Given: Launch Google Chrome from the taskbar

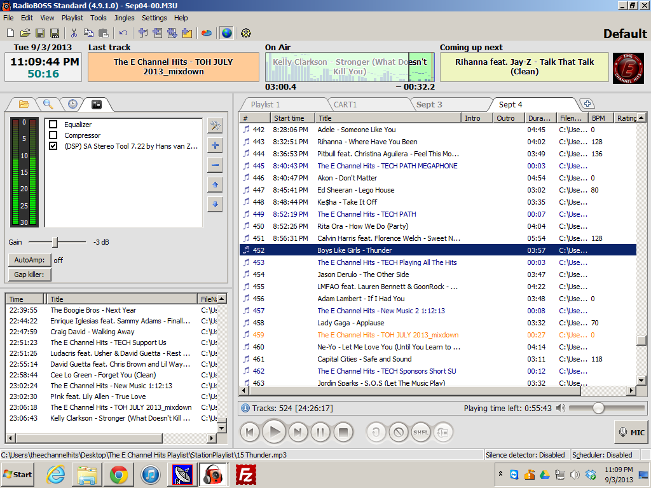Looking at the screenshot, I should click(x=119, y=474).
